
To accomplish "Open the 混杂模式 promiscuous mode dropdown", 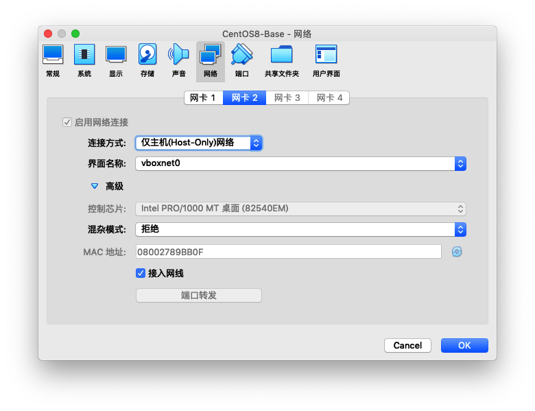I will point(300,229).
